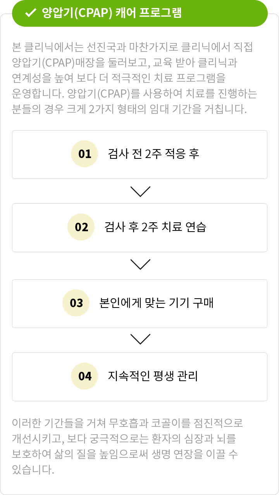
Task: Click the intro line starting '본 클리닉에서는'
Action: click(x=133, y=47)
